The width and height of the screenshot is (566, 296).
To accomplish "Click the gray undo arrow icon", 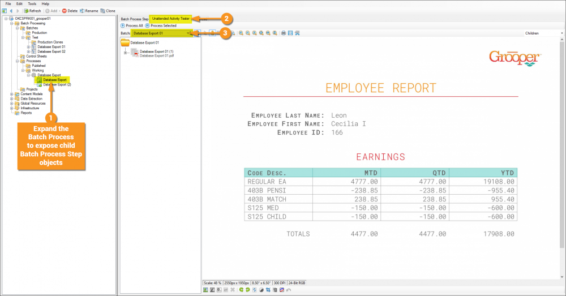I will click(x=289, y=290).
